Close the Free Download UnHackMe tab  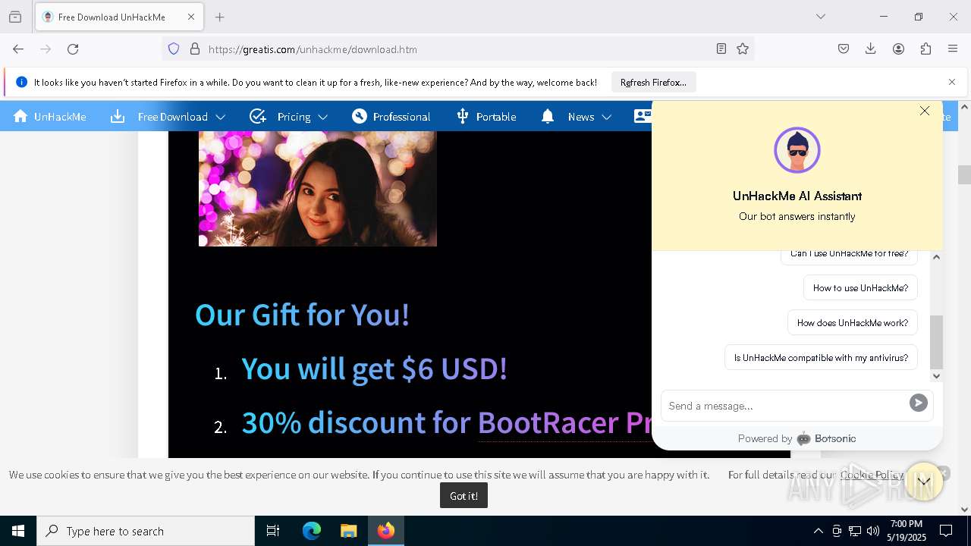[191, 17]
